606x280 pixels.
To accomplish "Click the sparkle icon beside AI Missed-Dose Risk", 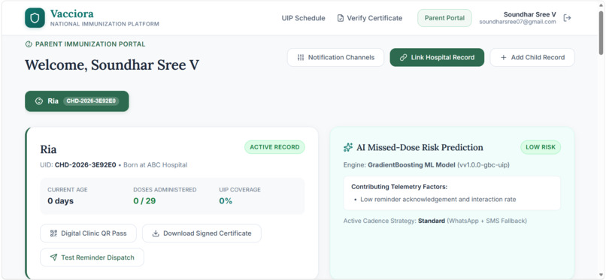I will [x=348, y=147].
